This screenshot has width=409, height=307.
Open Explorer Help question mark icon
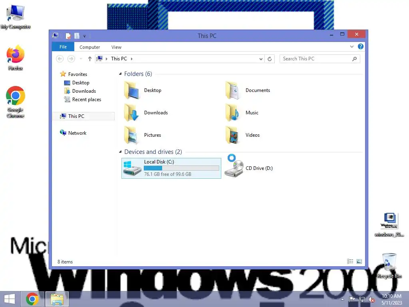click(x=361, y=46)
